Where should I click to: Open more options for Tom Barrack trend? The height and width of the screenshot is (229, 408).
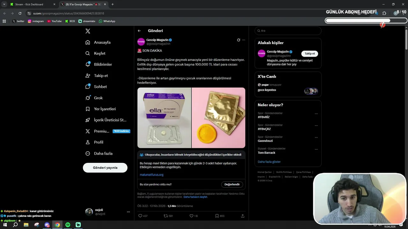(x=316, y=149)
